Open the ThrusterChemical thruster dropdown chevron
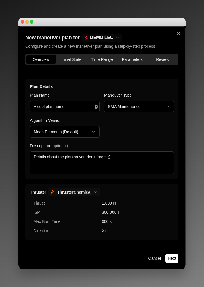204x287 pixels. pos(96,192)
